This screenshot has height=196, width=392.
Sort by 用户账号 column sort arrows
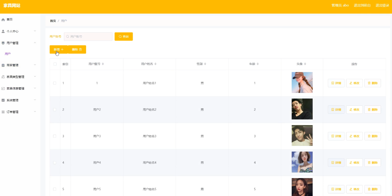pos(103,64)
